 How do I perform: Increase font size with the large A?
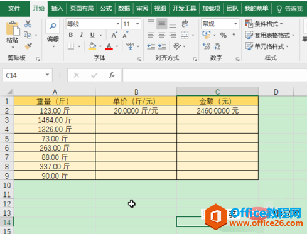[x=114, y=35]
